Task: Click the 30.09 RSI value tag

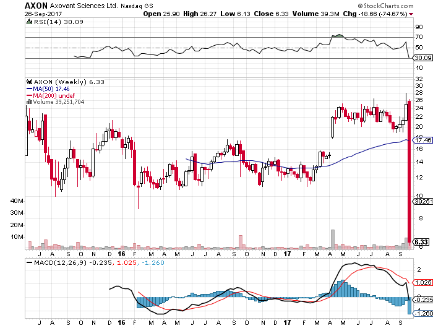Action: (x=422, y=58)
